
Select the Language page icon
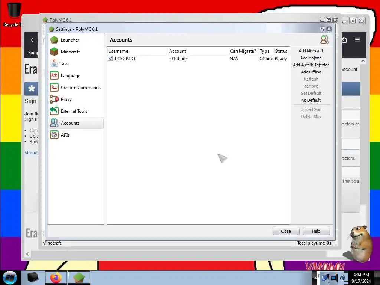pyautogui.click(x=54, y=76)
